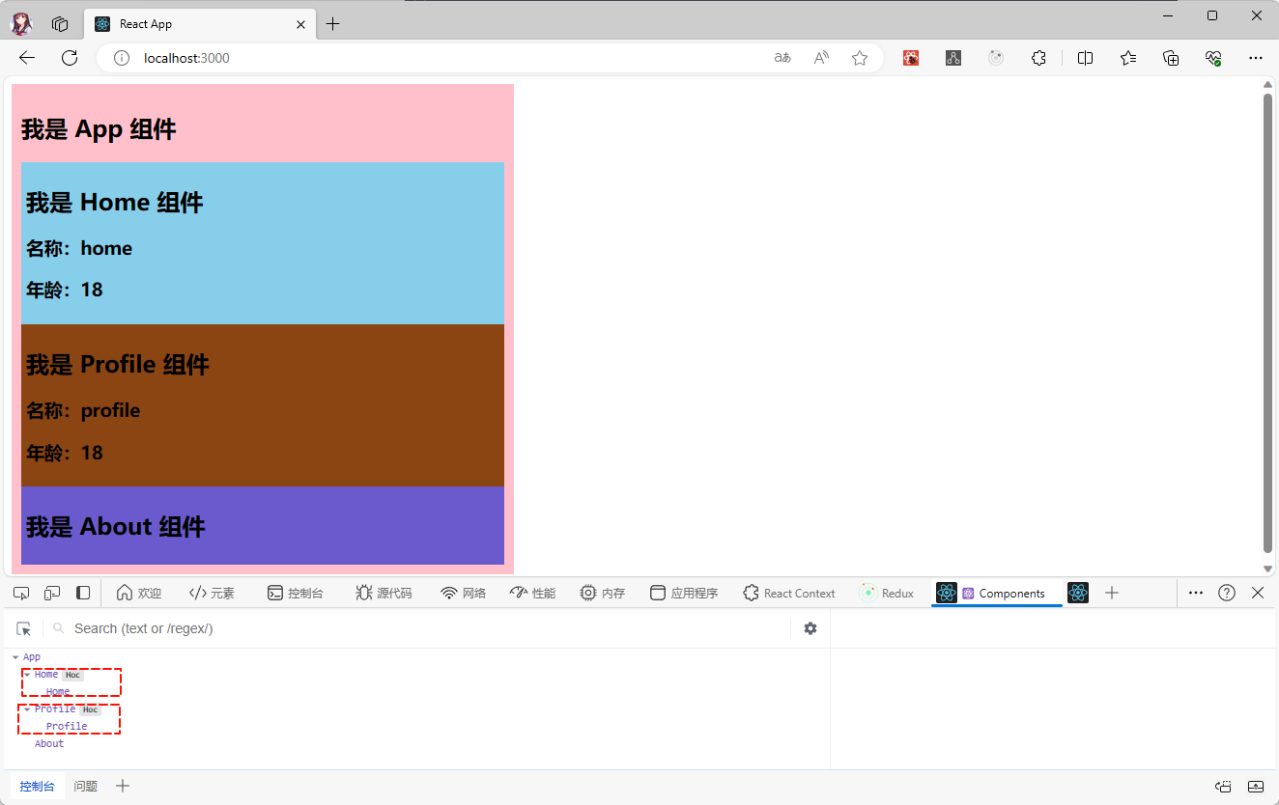
Task: Switch to the 控制台 tab in the top DevTools bar
Action: (x=295, y=593)
